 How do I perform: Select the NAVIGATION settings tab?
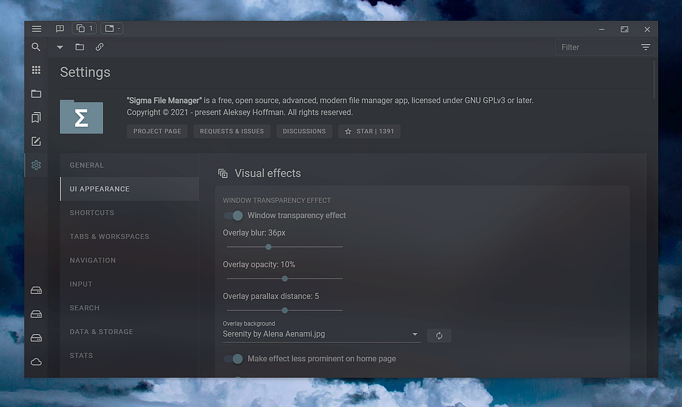coord(129,260)
